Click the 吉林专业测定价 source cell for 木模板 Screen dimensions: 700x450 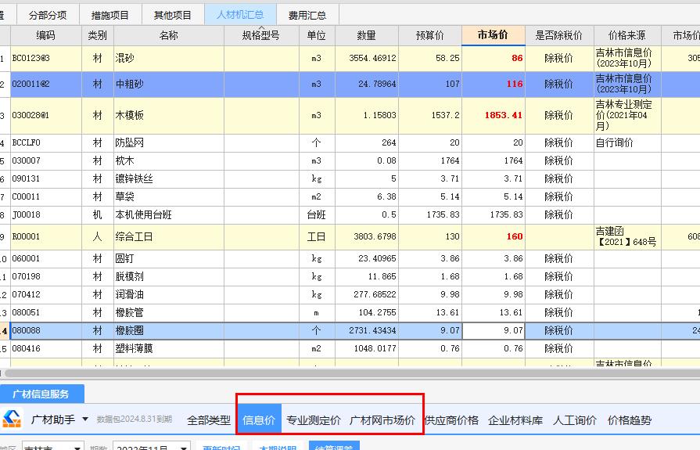(627, 115)
